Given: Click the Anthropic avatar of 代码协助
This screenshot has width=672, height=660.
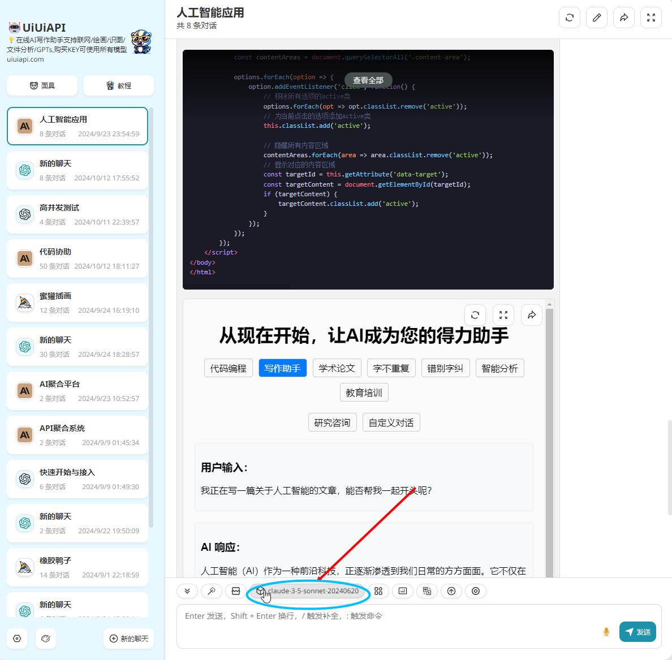Looking at the screenshot, I should [x=25, y=258].
